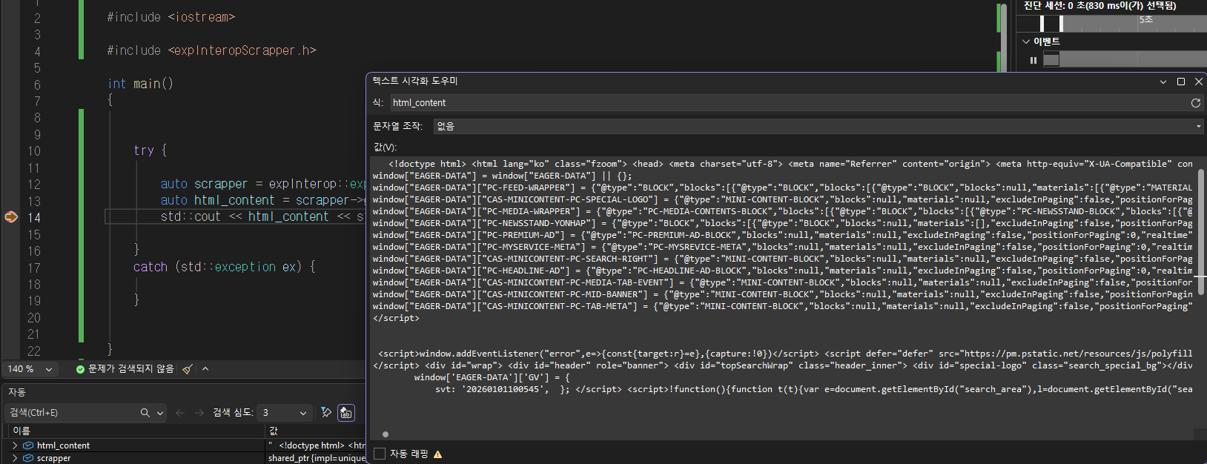Expand the scrapper variable row

14,458
